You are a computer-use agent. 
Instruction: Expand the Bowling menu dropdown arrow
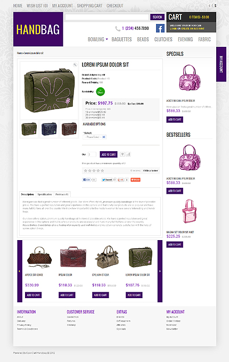point(107,39)
